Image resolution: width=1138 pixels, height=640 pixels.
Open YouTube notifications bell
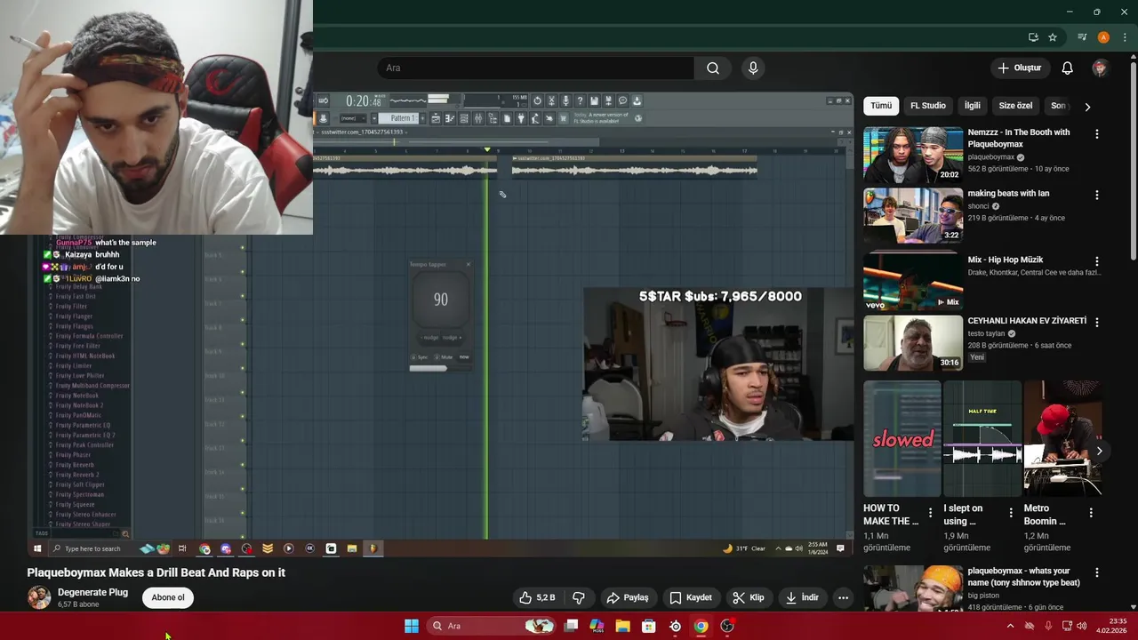1067,68
